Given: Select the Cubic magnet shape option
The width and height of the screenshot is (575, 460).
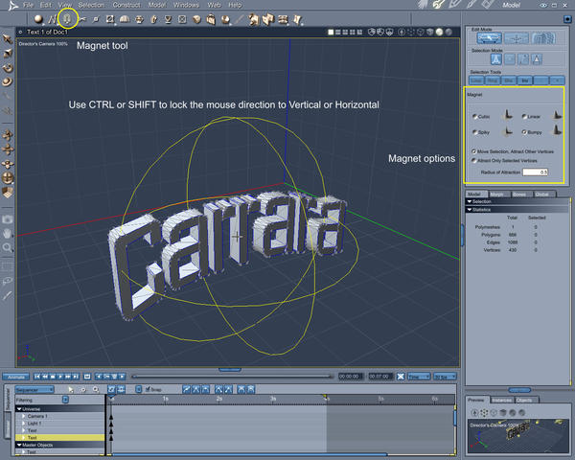Looking at the screenshot, I should tap(475, 116).
